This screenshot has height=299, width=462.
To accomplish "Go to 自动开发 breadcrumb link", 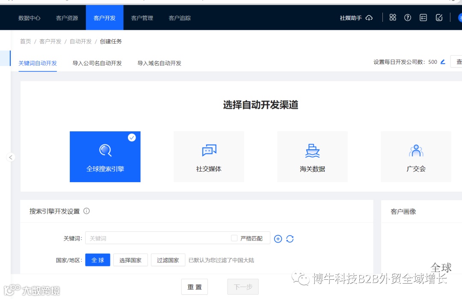I will point(81,41).
